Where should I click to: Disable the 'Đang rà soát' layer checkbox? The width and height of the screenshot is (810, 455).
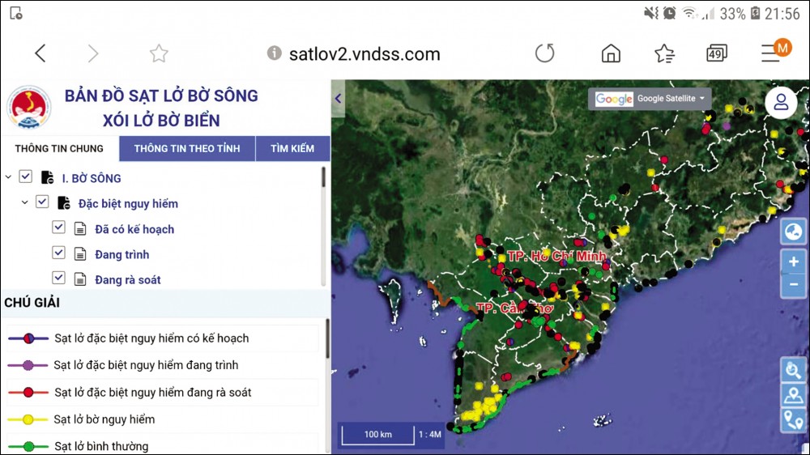[58, 278]
